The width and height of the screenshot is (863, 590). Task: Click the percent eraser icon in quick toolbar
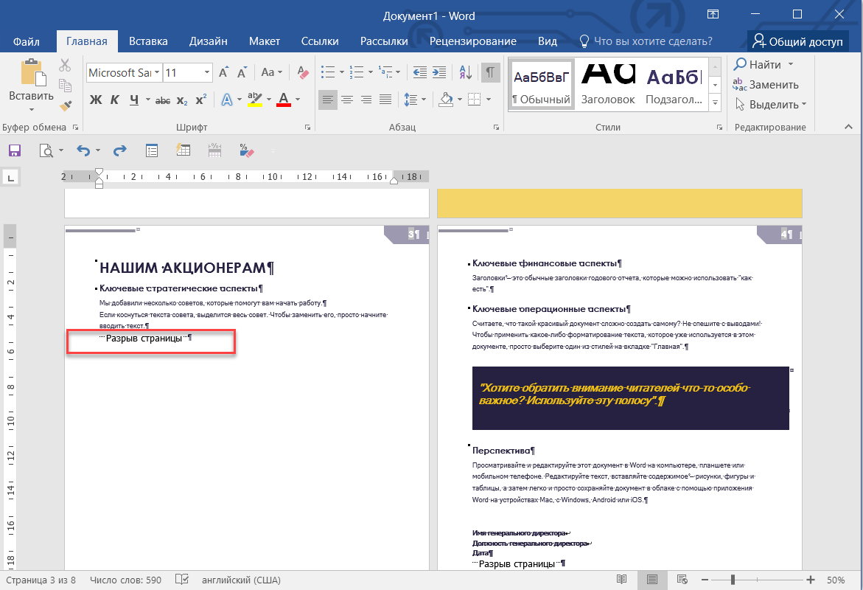[x=246, y=150]
